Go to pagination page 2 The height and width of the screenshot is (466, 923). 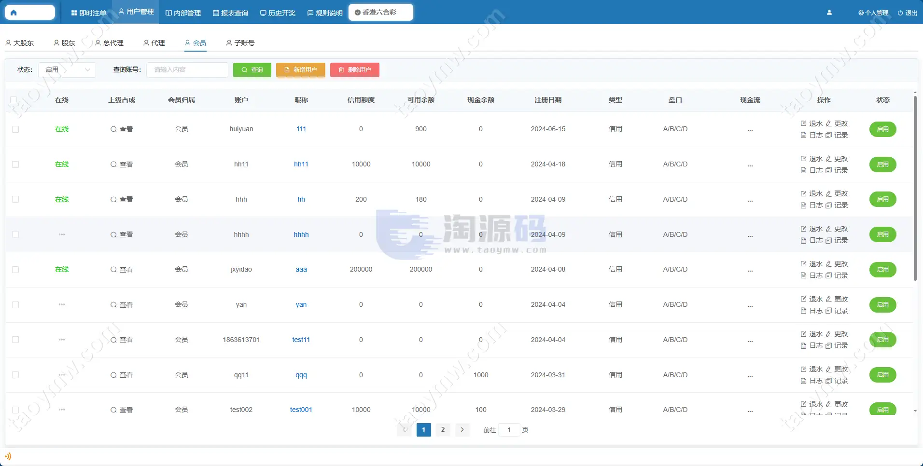pyautogui.click(x=443, y=429)
